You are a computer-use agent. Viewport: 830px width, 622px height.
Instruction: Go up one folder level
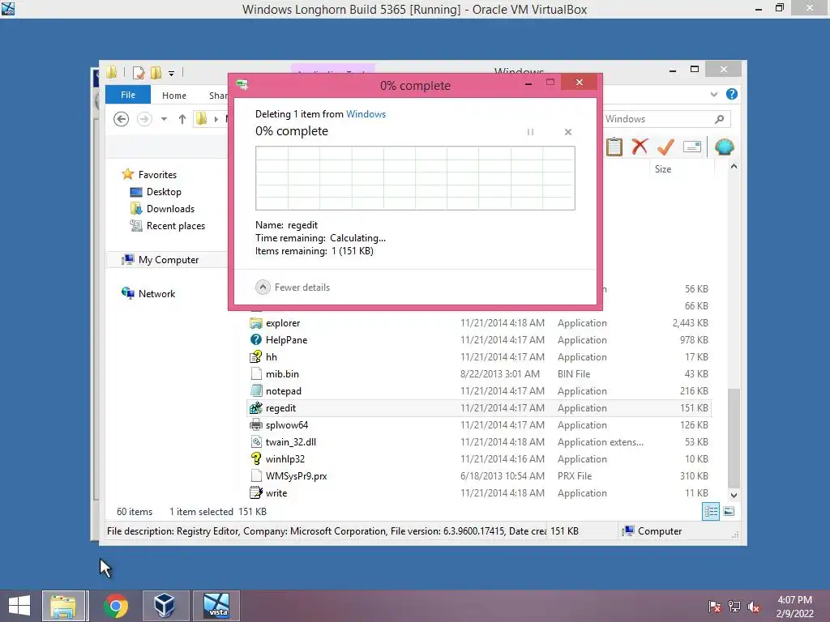tap(182, 119)
